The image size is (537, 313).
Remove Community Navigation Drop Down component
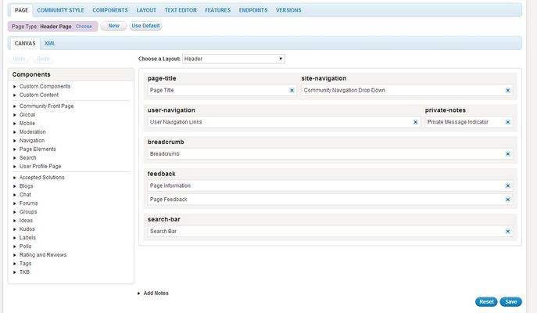[508, 91]
